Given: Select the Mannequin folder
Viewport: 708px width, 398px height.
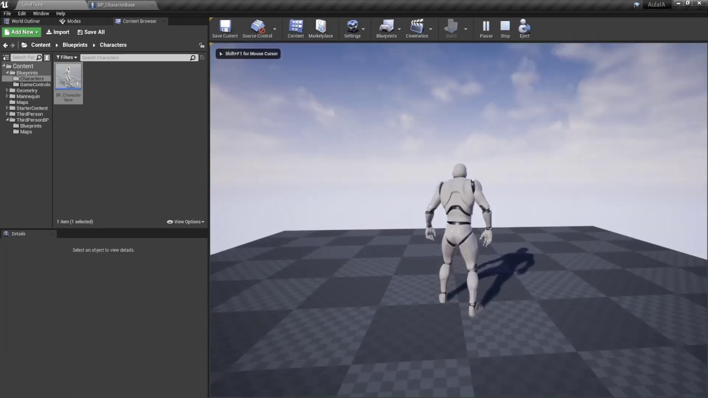Looking at the screenshot, I should tap(24, 96).
